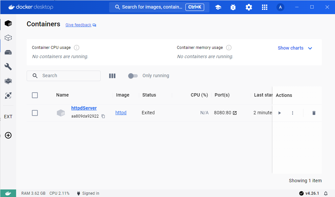Show info for Container memory usage

(228, 48)
